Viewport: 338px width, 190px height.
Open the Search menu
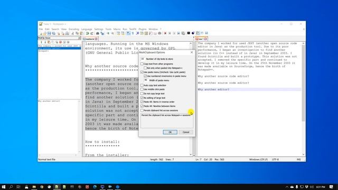tap(55, 29)
